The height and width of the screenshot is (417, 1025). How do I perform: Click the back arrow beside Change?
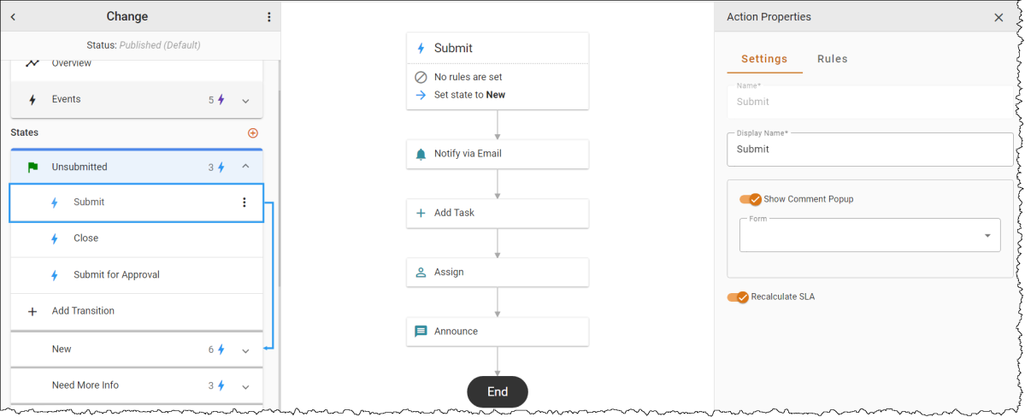[13, 17]
